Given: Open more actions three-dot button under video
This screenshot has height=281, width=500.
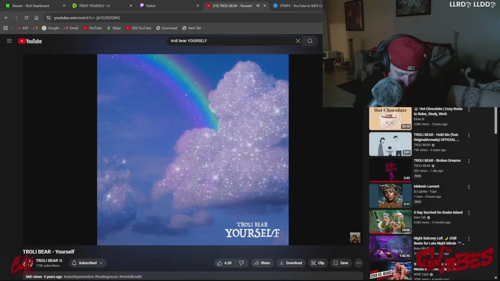Looking at the screenshot, I should (x=359, y=263).
